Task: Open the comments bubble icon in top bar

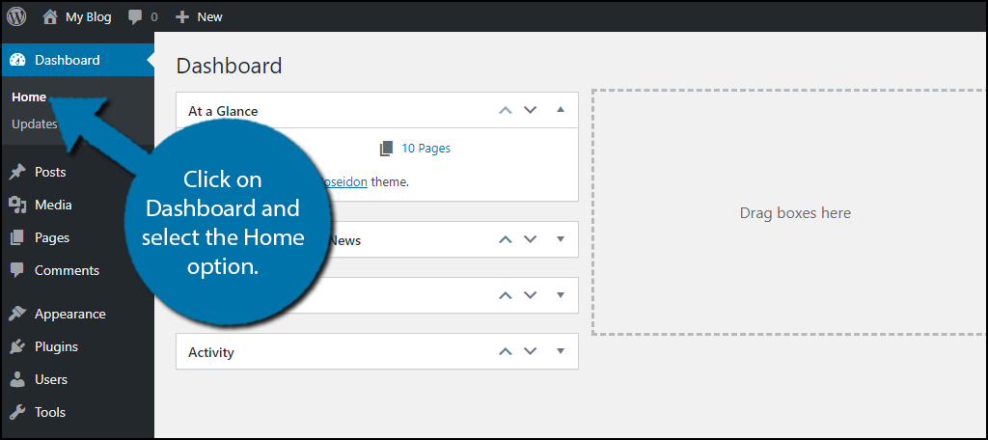Action: (x=135, y=16)
